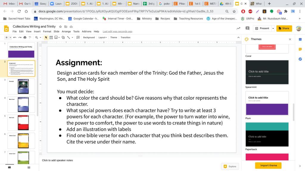Click the Print icon in toolbar

(25, 37)
